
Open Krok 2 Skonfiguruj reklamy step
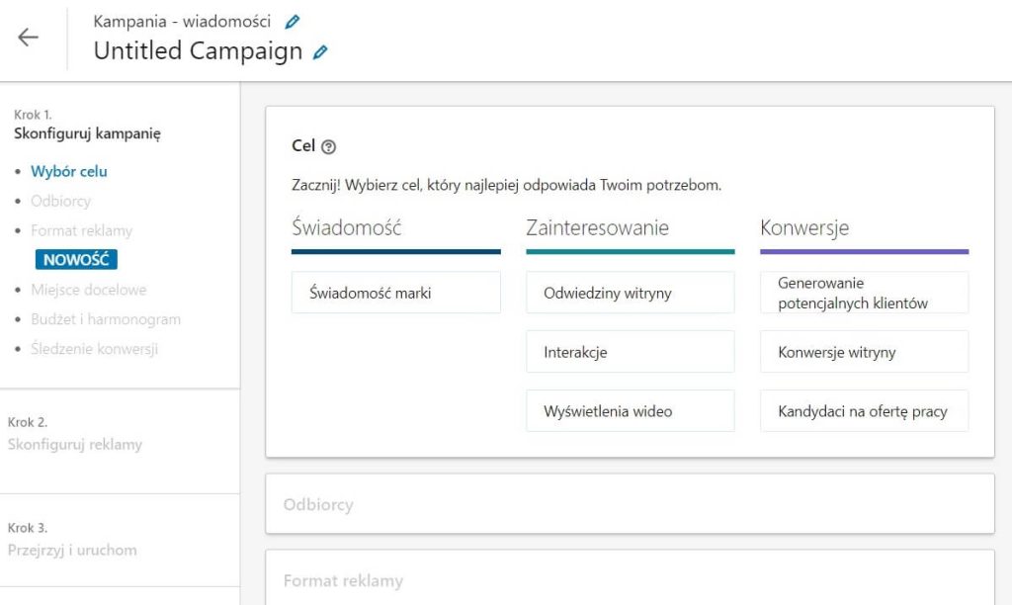pyautogui.click(x=75, y=444)
